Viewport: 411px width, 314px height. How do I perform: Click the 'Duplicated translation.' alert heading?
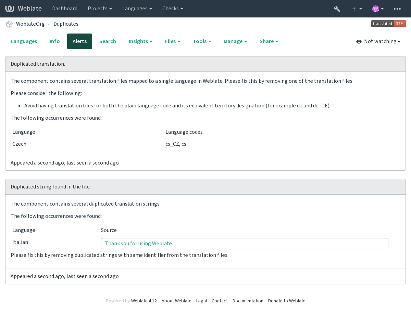[38, 64]
